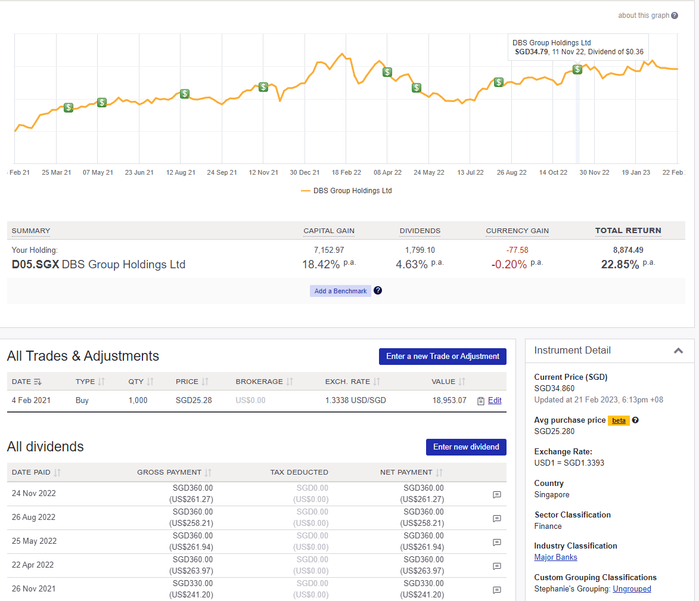Viewport: 699px width, 601px height.
Task: Sort dividends by the NET PAYMENT column
Action: 411,472
